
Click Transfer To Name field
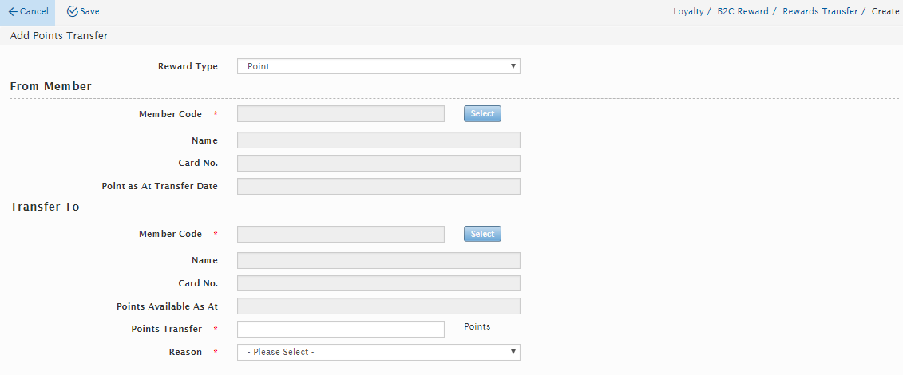[378, 260]
